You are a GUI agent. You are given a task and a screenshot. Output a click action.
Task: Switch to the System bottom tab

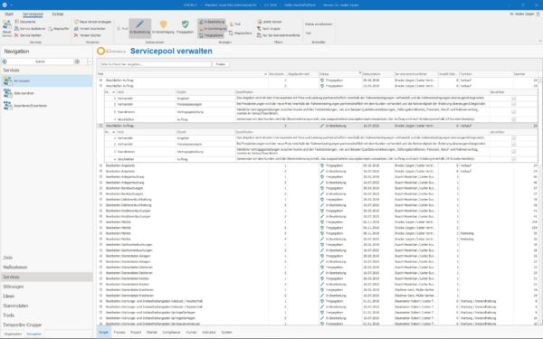226,332
